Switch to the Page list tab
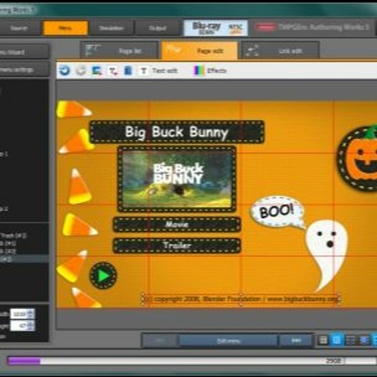 [x=119, y=51]
